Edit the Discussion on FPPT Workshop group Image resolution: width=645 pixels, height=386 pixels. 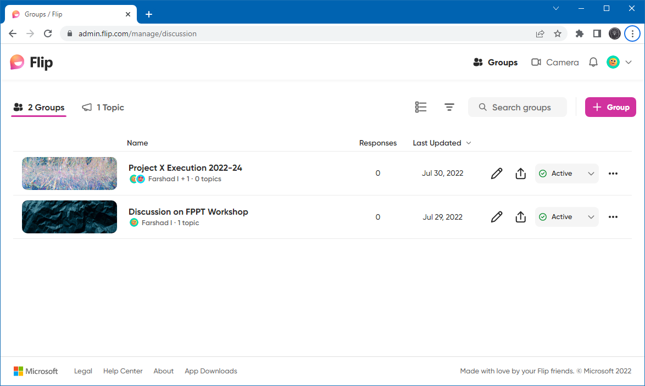pyautogui.click(x=497, y=217)
